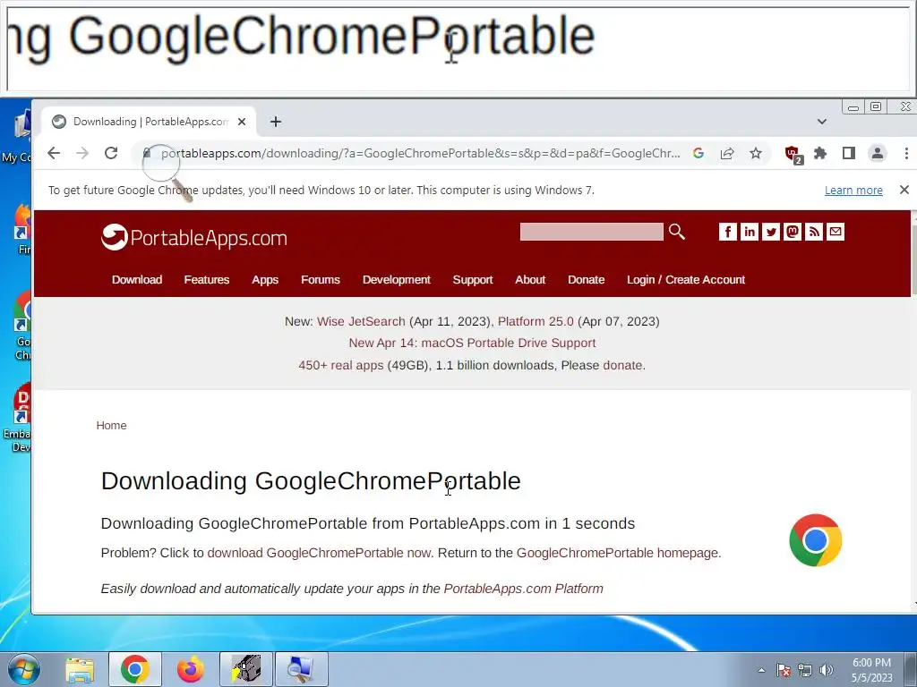
Task: Click Chrome's forward arrow button
Action: (82, 153)
